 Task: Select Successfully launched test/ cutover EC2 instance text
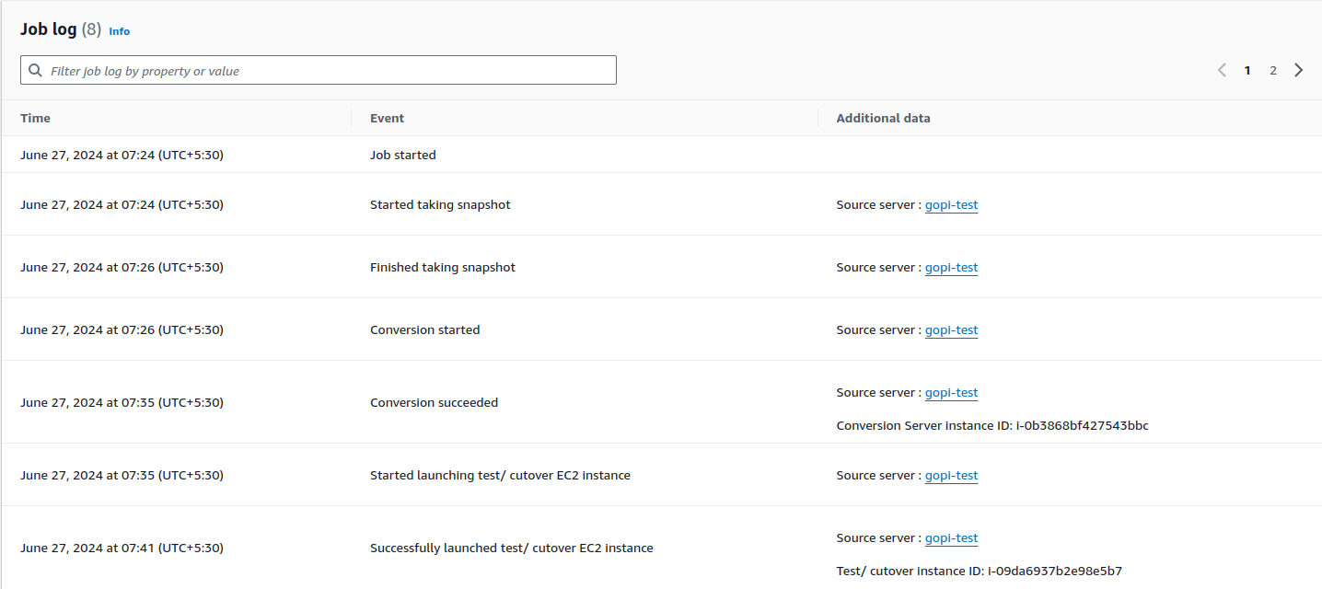512,549
